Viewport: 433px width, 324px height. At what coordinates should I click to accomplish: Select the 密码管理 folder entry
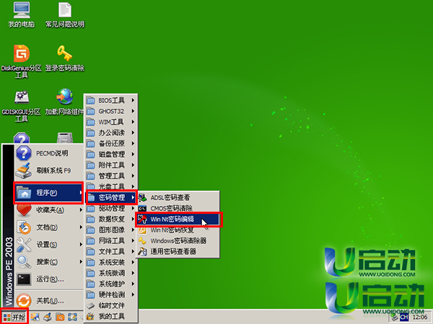110,197
